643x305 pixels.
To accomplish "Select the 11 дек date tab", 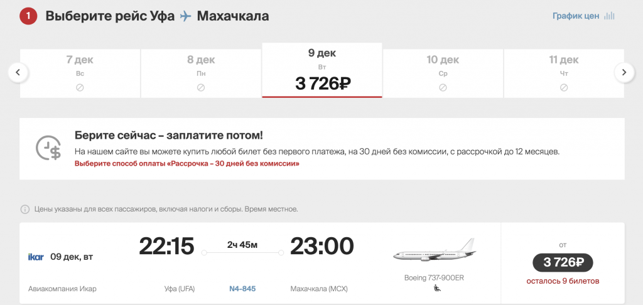I will coord(564,73).
